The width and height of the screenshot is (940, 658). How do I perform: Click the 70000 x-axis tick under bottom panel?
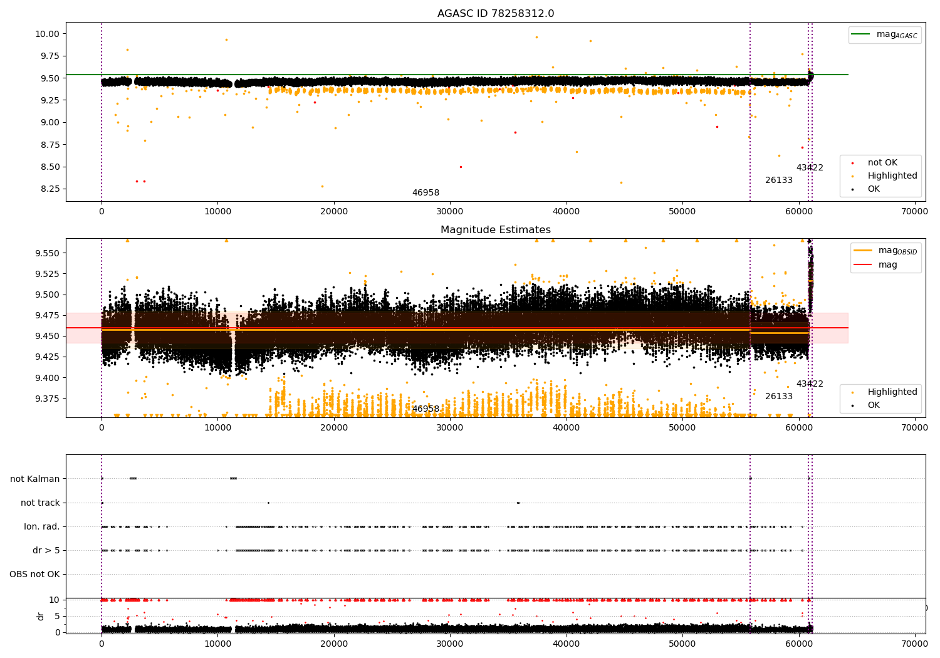[915, 643]
